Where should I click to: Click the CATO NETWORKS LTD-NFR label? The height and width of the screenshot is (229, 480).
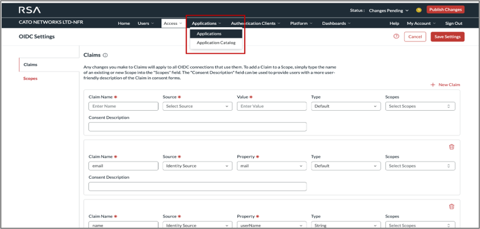[x=51, y=22]
